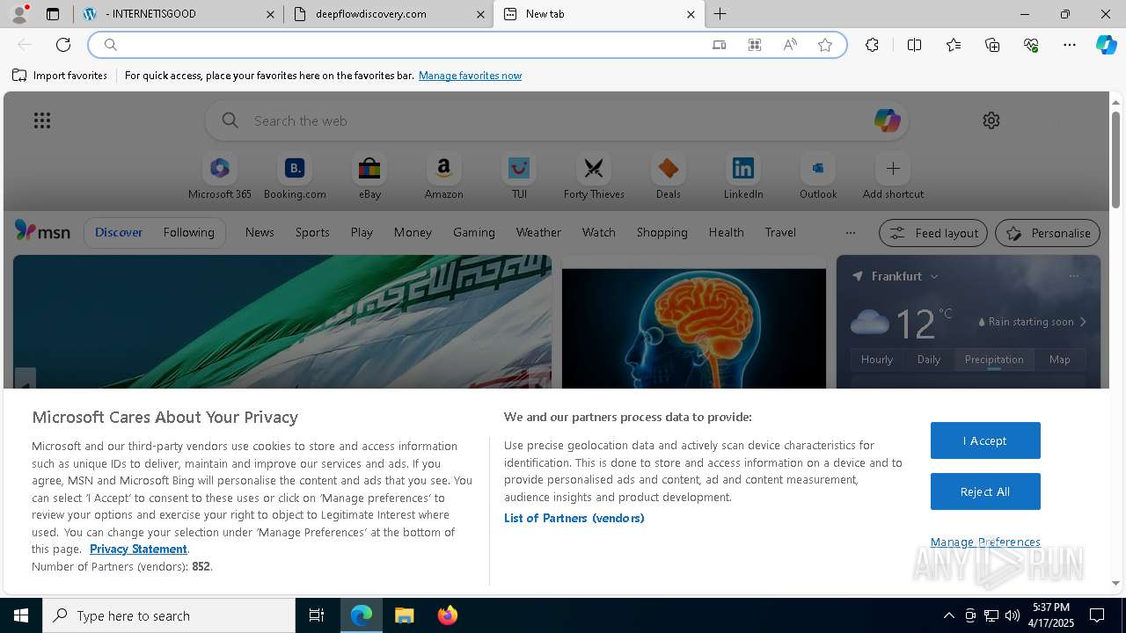Image resolution: width=1126 pixels, height=633 pixels.
Task: Open the Amazon shortcut
Action: coord(444,177)
